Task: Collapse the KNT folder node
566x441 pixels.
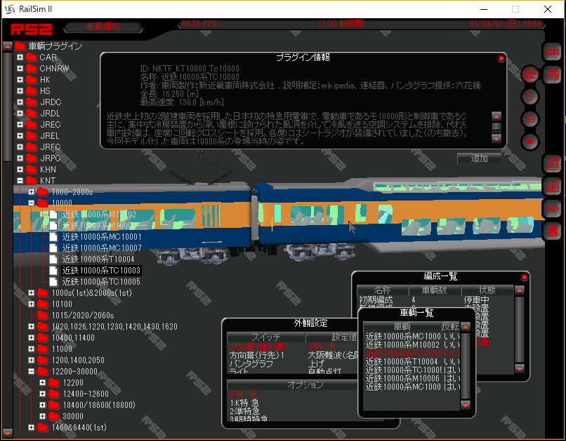Action: [20, 180]
